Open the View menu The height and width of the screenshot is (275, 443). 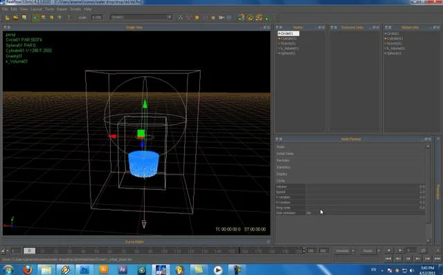[24, 9]
